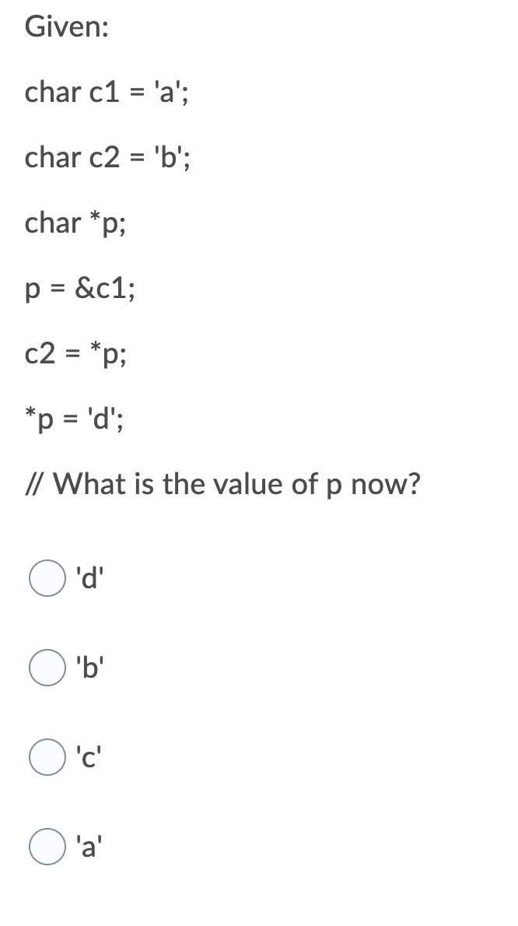This screenshot has height=926, width=518.
Task: Click the 'd' option label text
Action: (88, 578)
